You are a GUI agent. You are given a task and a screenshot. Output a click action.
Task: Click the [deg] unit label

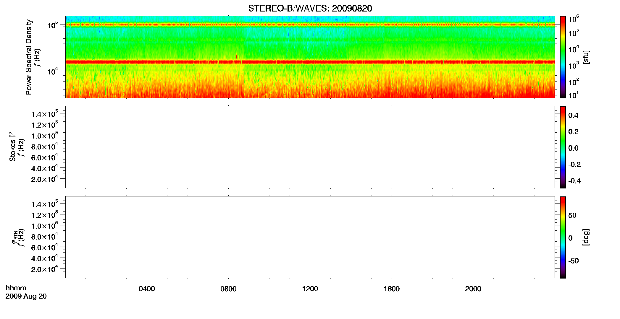pyautogui.click(x=586, y=237)
